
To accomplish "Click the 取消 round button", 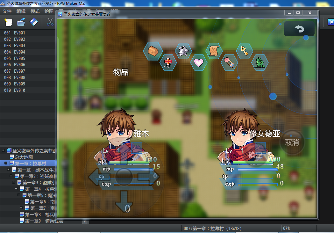I will tap(292, 142).
